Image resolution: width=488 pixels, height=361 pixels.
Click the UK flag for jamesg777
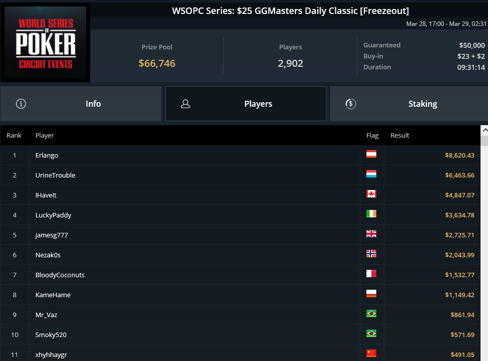tap(371, 234)
